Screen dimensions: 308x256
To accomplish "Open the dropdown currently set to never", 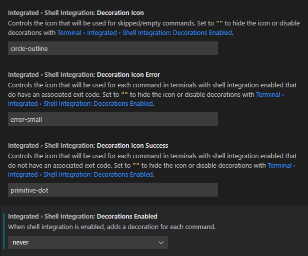I will coord(87,243).
